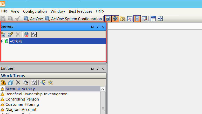Close the Entities panel
Image resolution: width=202 pixels, height=114 pixels.
pyautogui.click(x=103, y=69)
